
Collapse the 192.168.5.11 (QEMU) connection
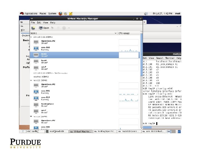tap(31, 37)
